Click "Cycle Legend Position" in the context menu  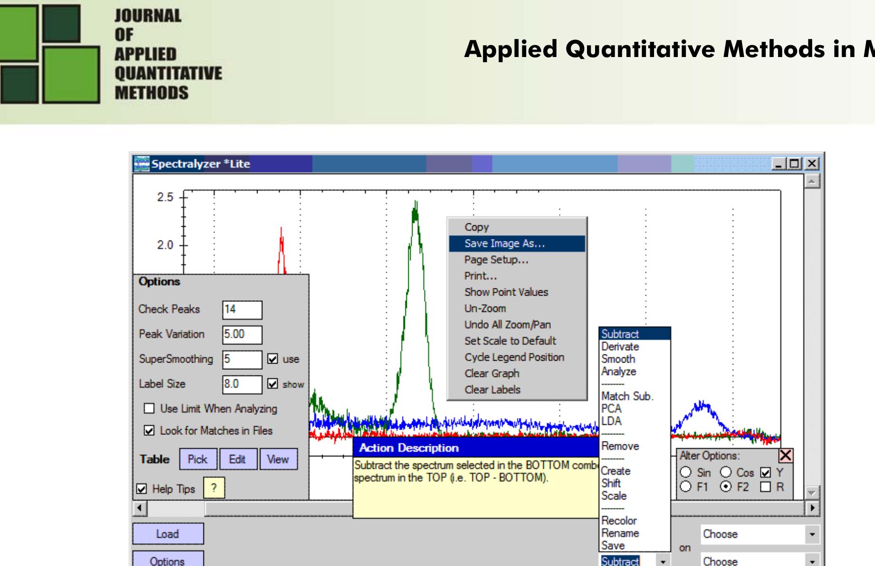[x=515, y=357]
